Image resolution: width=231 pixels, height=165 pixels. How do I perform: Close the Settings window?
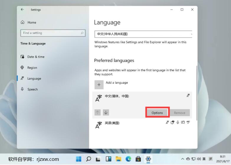point(192,9)
